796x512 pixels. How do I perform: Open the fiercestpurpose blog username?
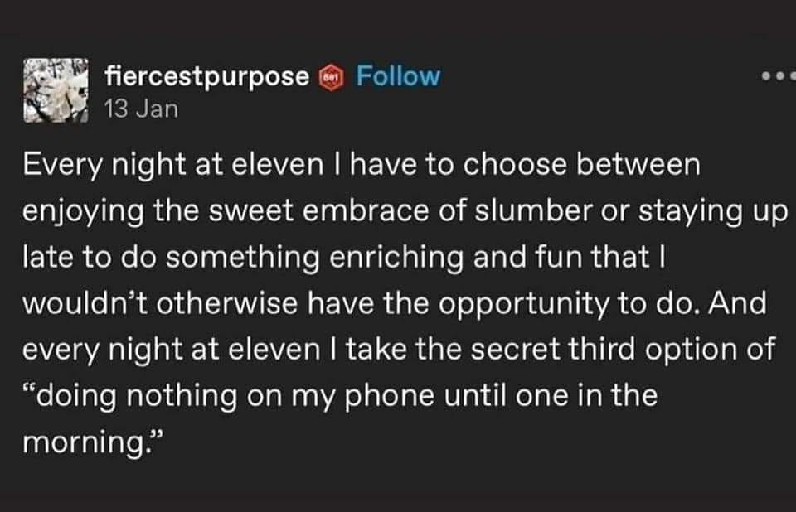208,77
